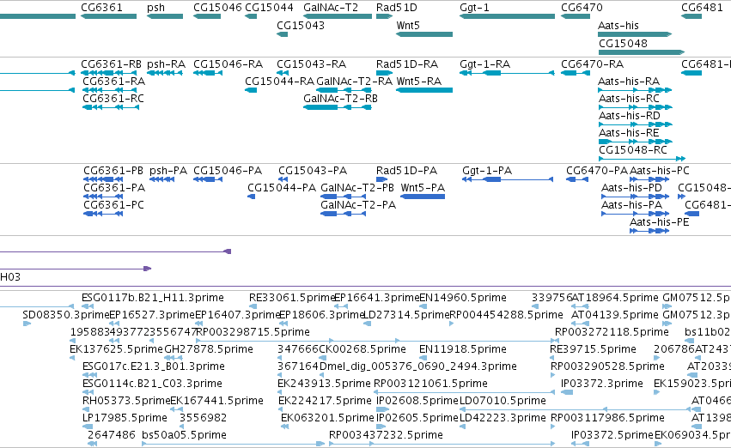Click EST Dmel_dig_005376_0690_2494.3prime
The height and width of the screenshot is (448, 731).
[x=417, y=366]
